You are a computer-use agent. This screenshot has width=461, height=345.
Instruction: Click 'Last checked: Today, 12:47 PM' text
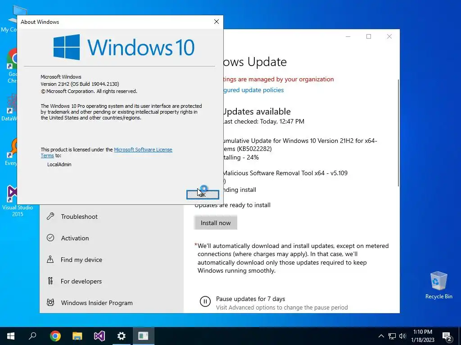[263, 121]
